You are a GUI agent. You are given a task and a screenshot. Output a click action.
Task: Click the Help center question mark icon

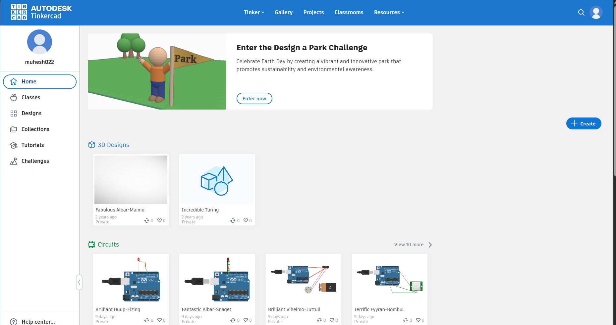pyautogui.click(x=14, y=322)
